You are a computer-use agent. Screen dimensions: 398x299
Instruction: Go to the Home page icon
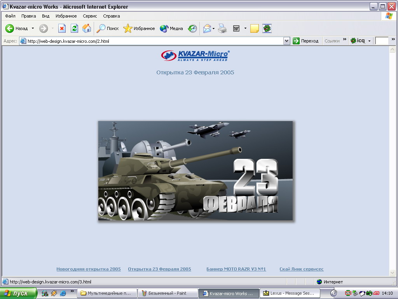87,28
